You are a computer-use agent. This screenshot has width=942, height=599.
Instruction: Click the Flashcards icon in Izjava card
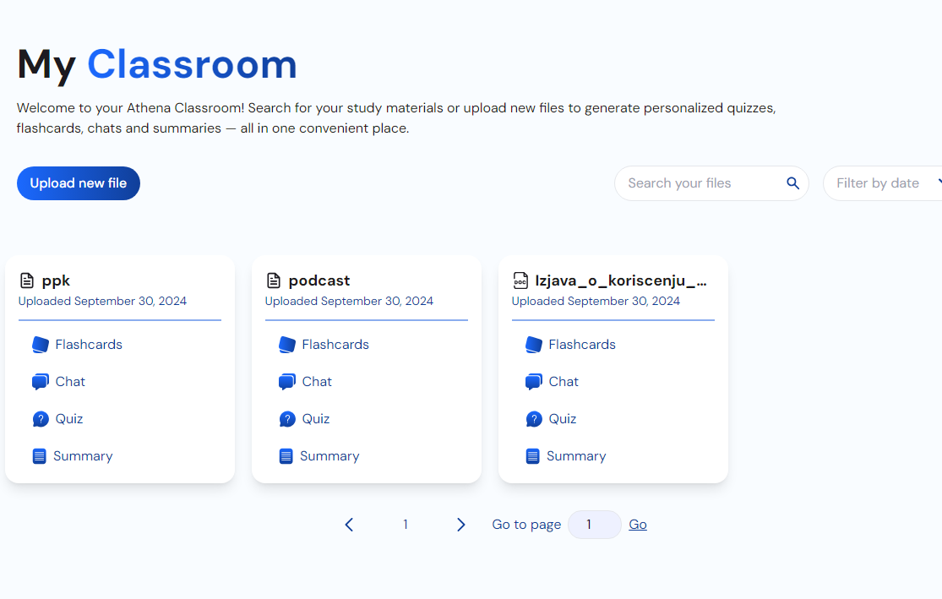534,345
